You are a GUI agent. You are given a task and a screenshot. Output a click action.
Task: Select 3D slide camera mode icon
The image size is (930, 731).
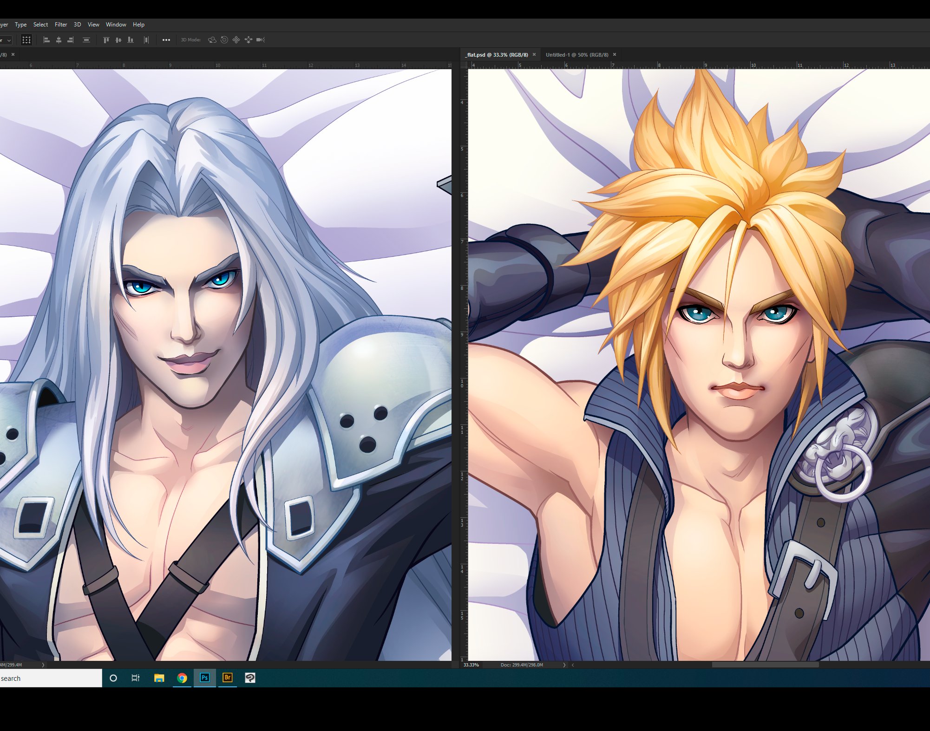click(249, 40)
